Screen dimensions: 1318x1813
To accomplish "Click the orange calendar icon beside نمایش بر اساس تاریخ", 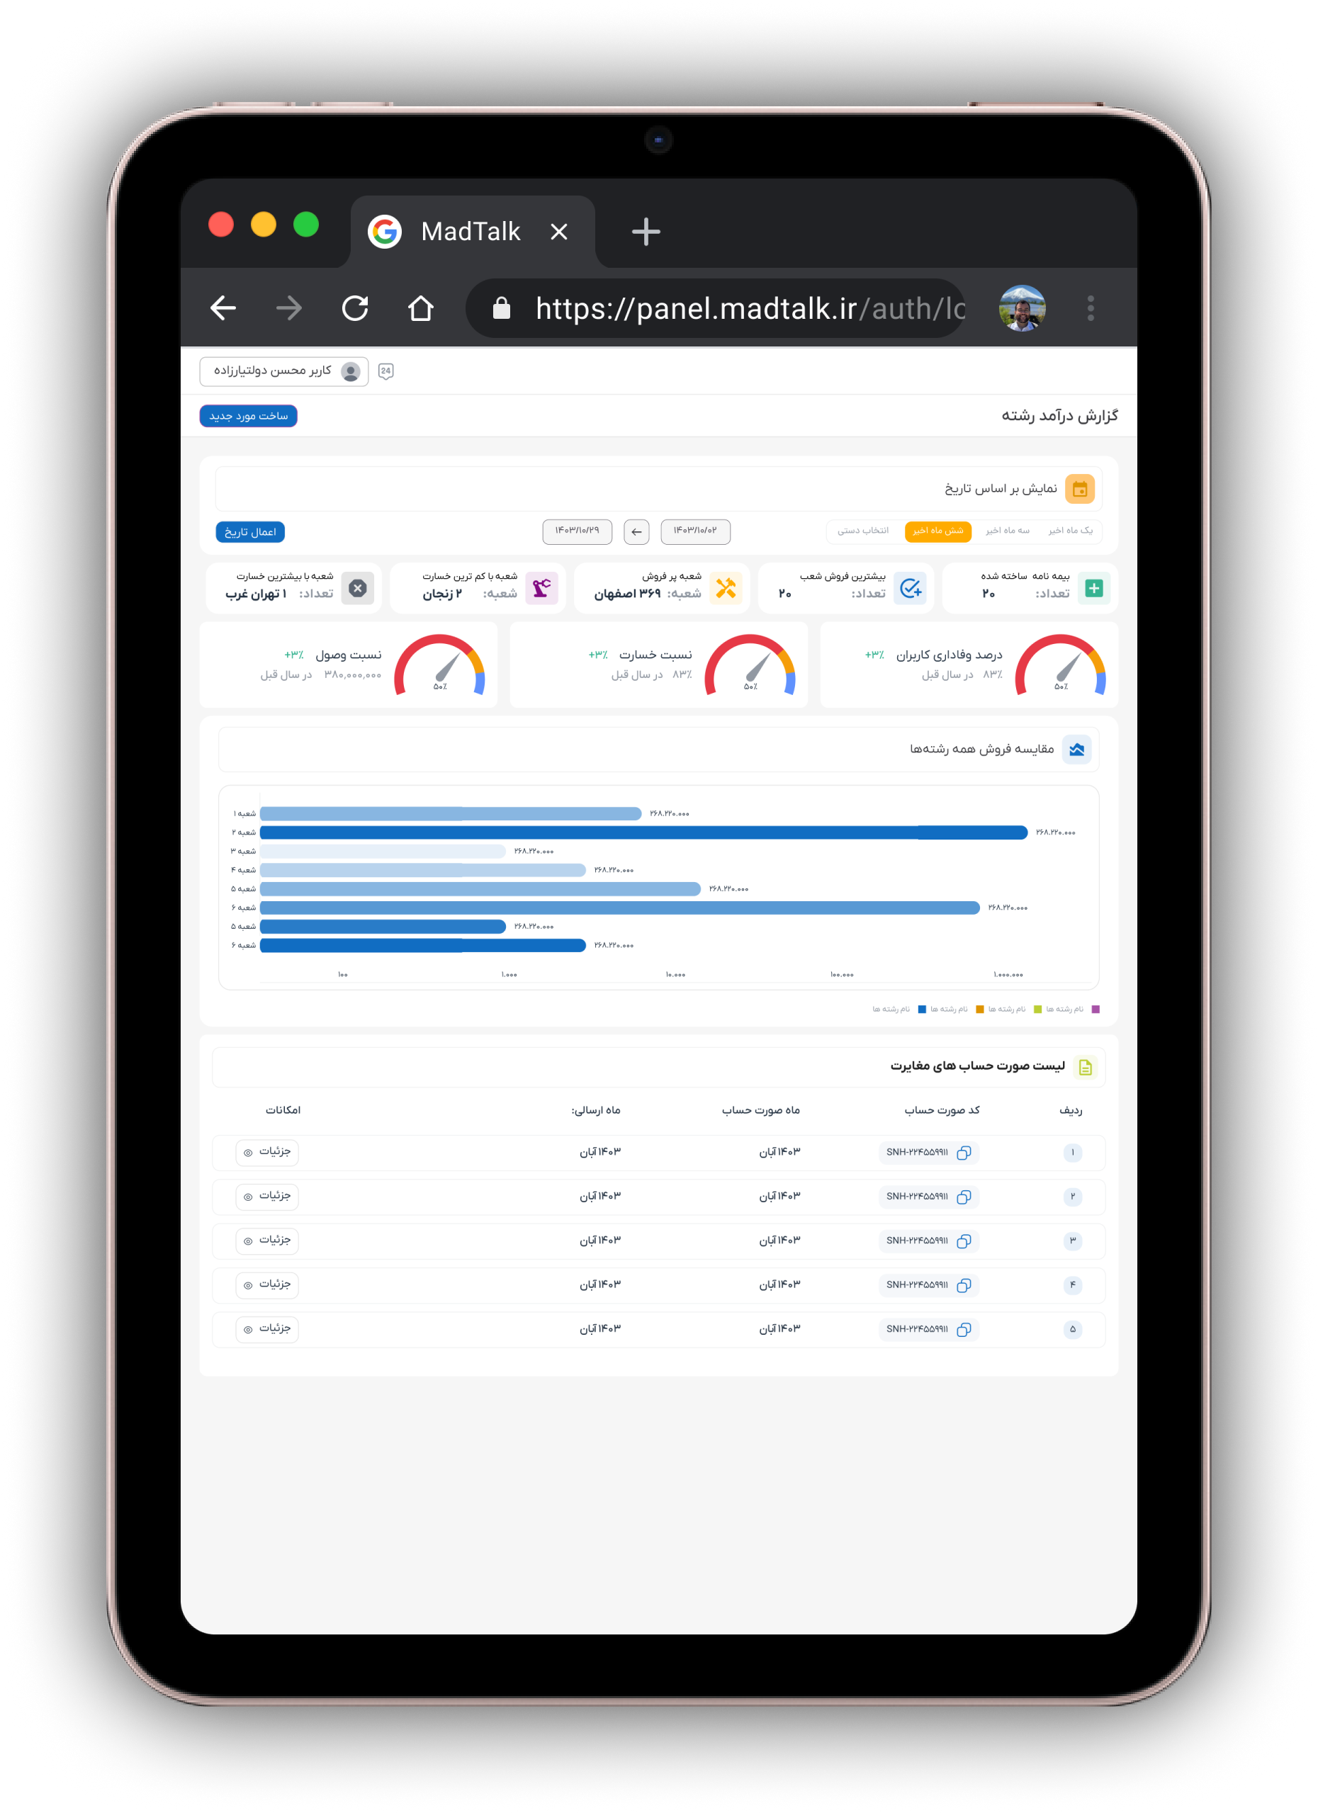I will pyautogui.click(x=1079, y=488).
